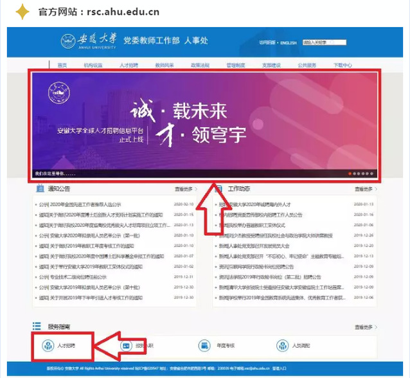Click the 诚·载未来 recruitment banner image
Image resolution: width=410 pixels, height=378 pixels.
(x=205, y=125)
